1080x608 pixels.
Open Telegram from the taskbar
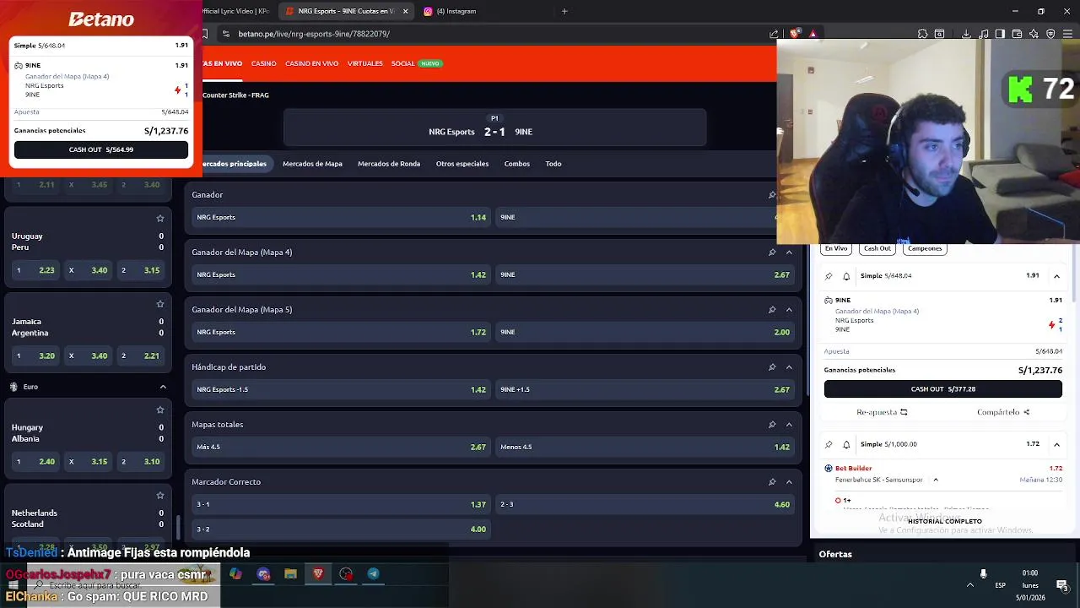[373, 574]
